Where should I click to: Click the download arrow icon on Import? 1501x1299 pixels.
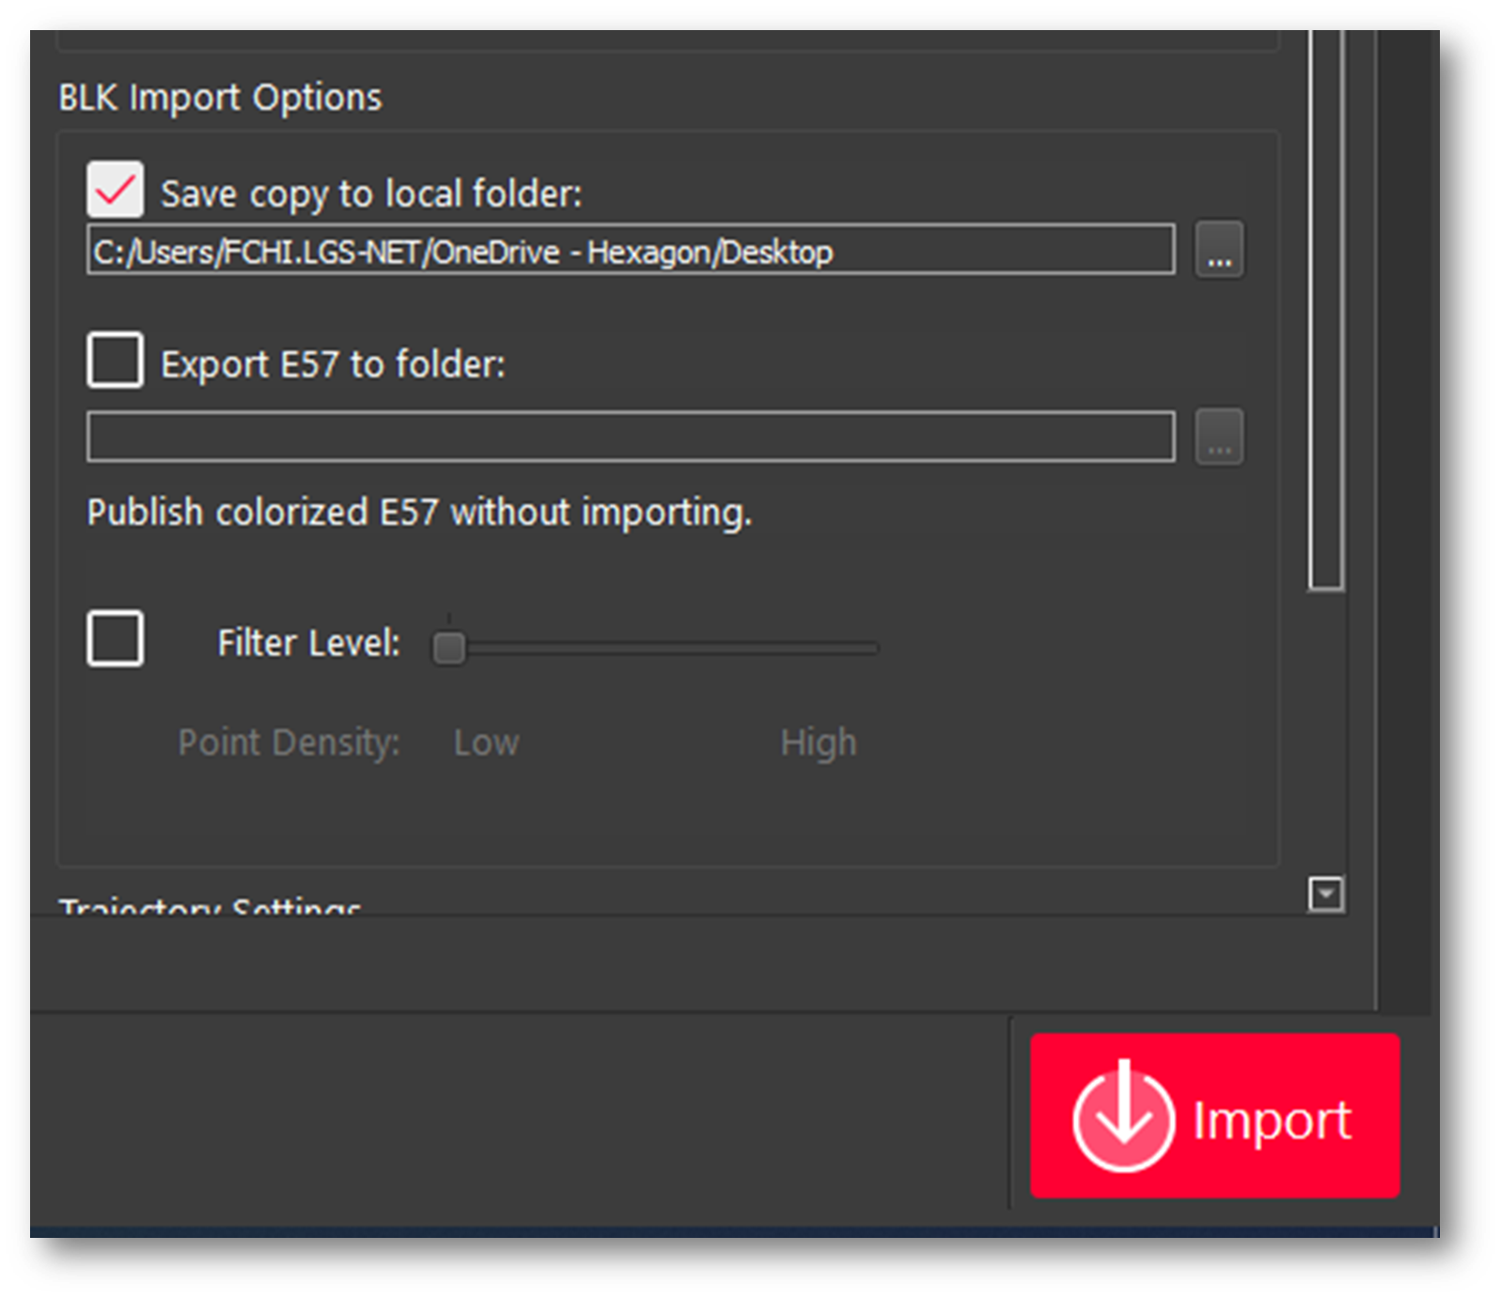(x=1123, y=1119)
